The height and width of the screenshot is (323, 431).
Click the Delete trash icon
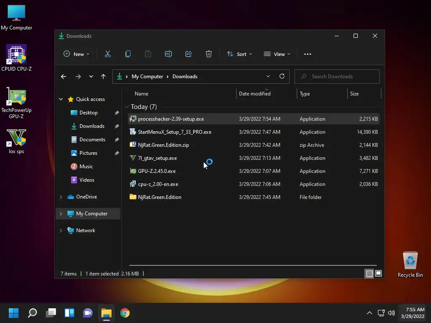click(209, 54)
